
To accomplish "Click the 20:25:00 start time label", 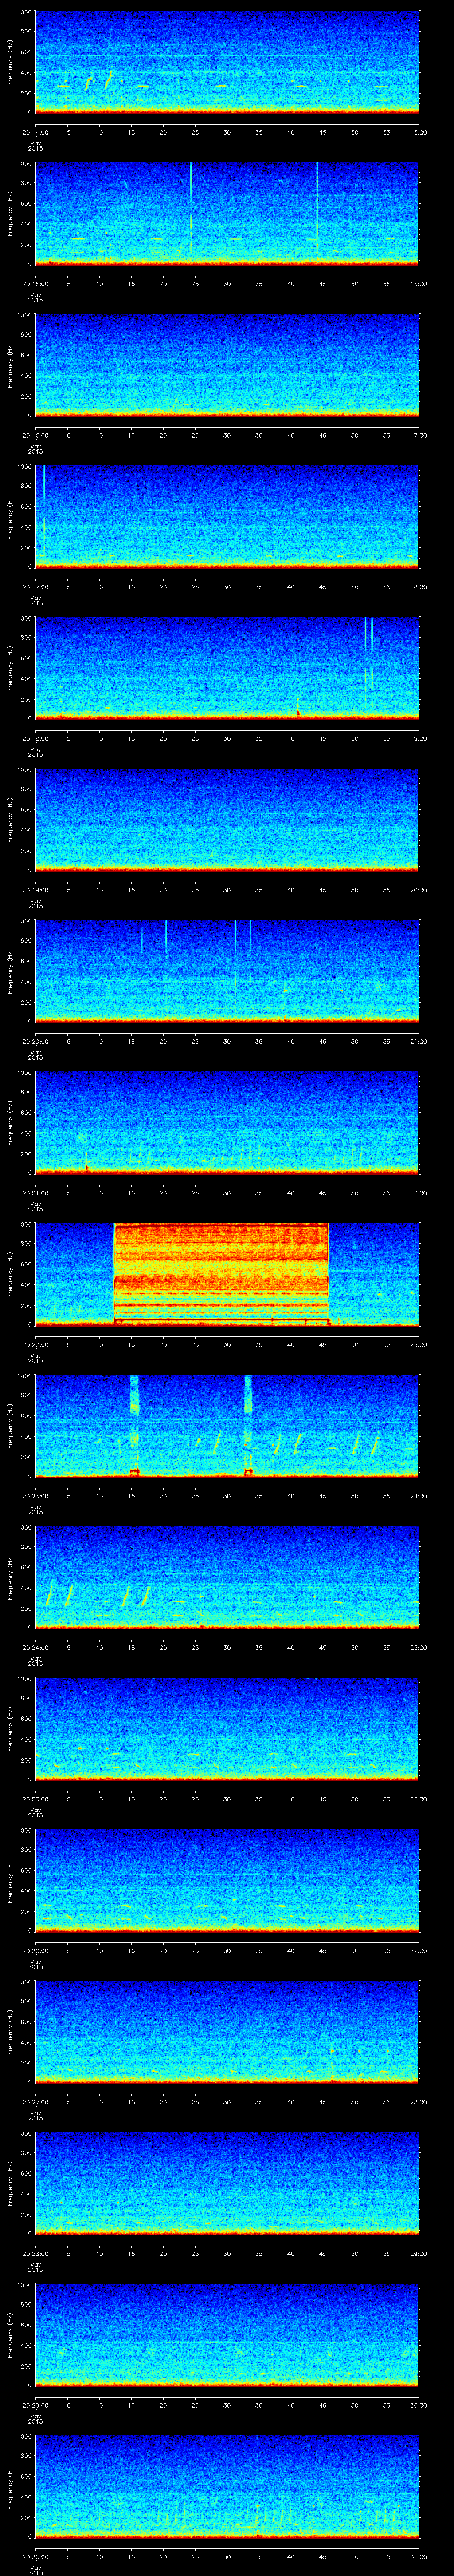I will (x=35, y=1799).
